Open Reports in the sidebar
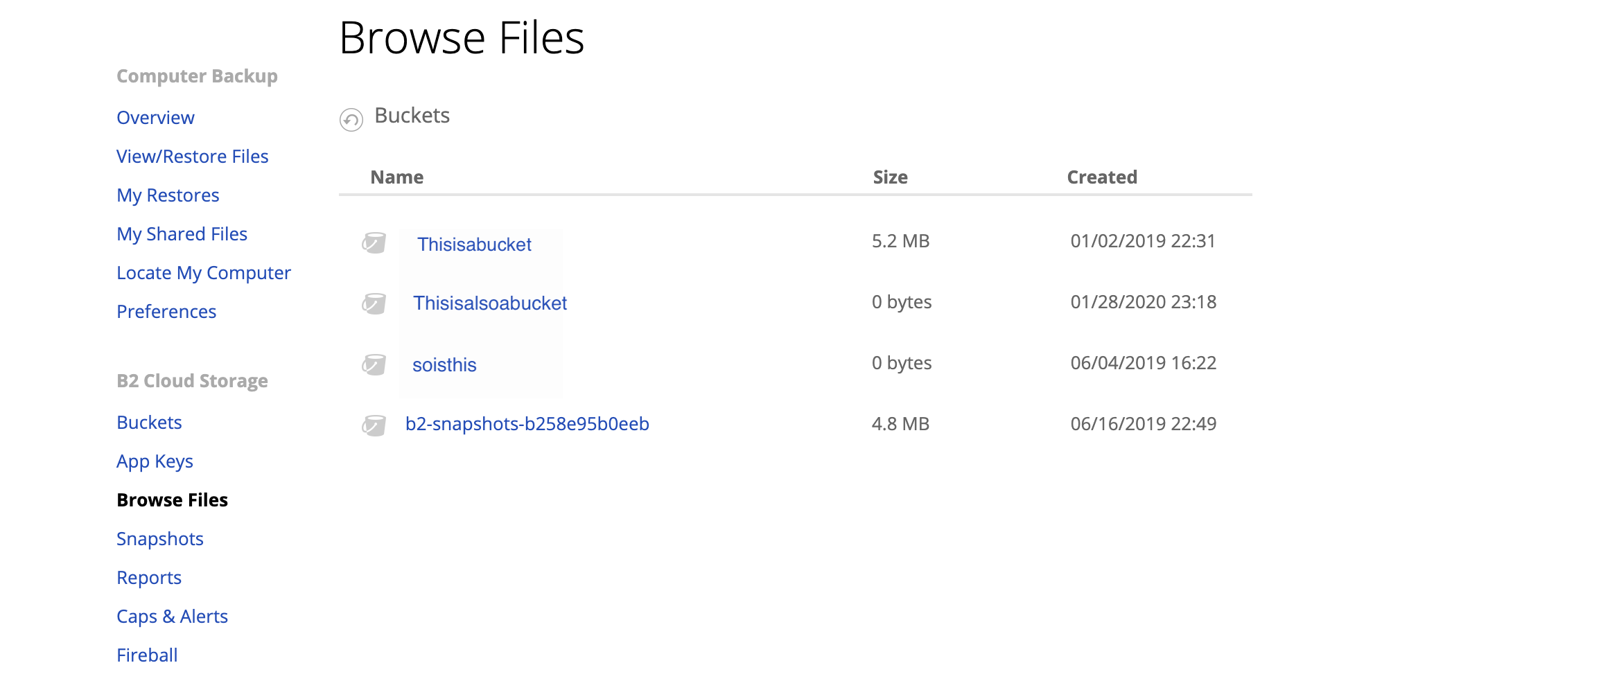1610x699 pixels. point(148,578)
